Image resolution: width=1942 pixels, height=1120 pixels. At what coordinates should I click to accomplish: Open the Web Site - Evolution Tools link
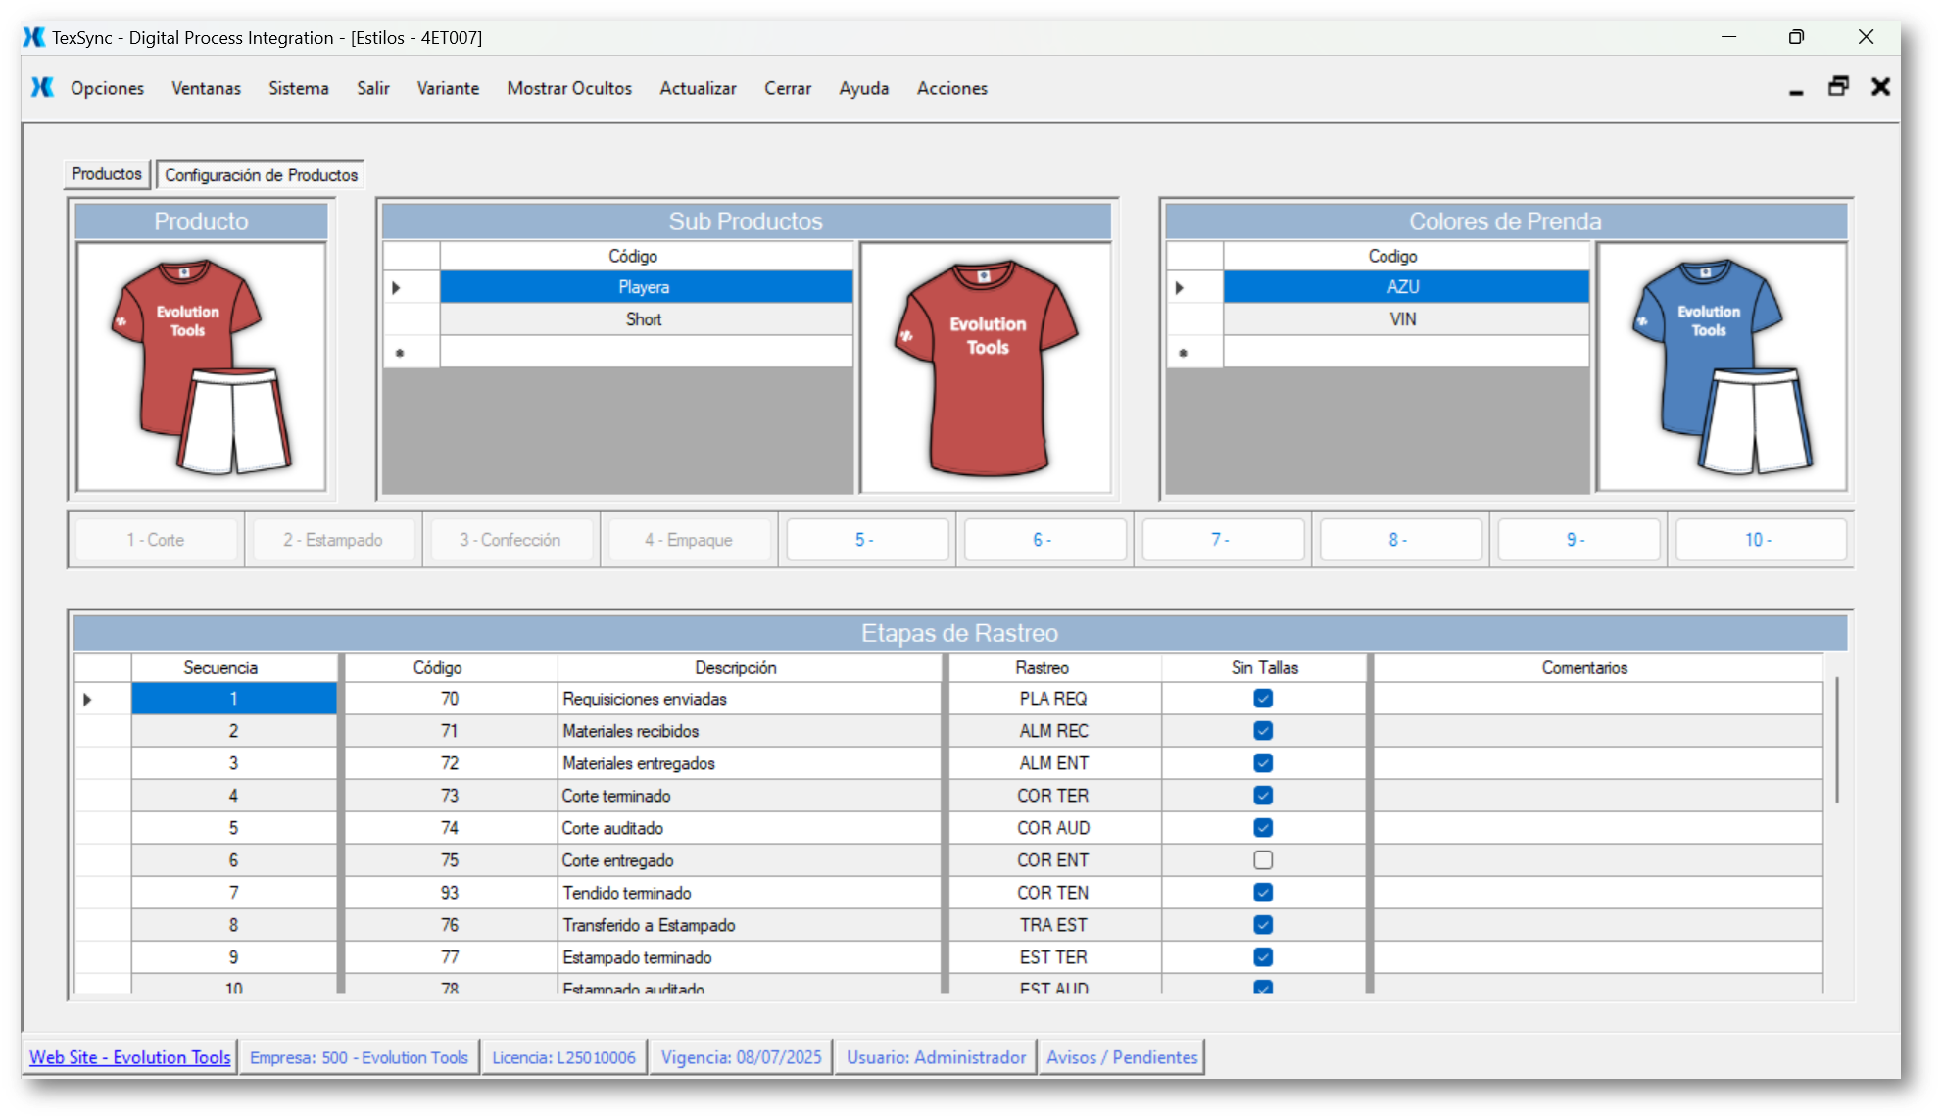click(130, 1057)
